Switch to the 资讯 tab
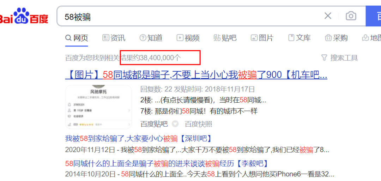The width and height of the screenshot is (381, 181). click(114, 38)
